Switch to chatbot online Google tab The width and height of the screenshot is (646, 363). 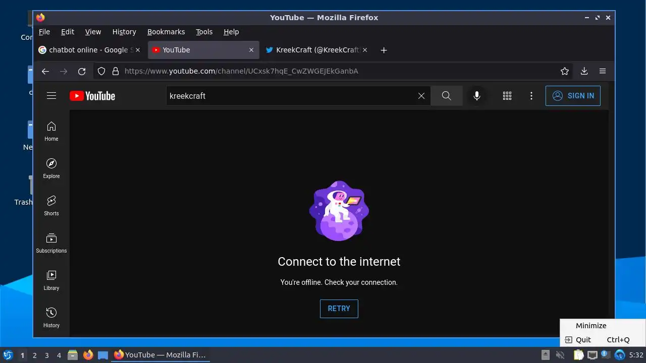click(91, 50)
